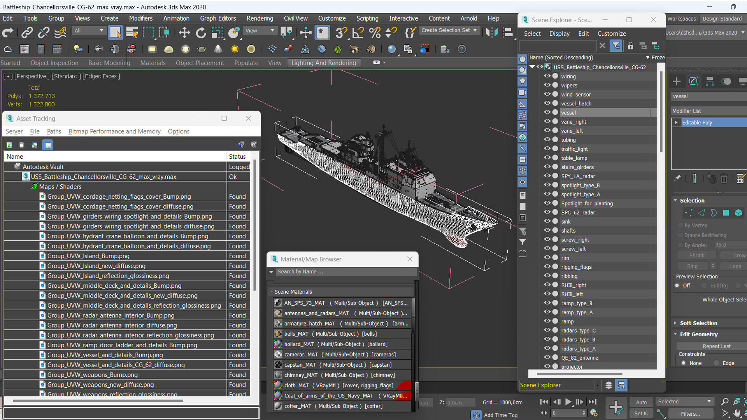
Task: Toggle visibility of screw_left
Action: point(547,249)
